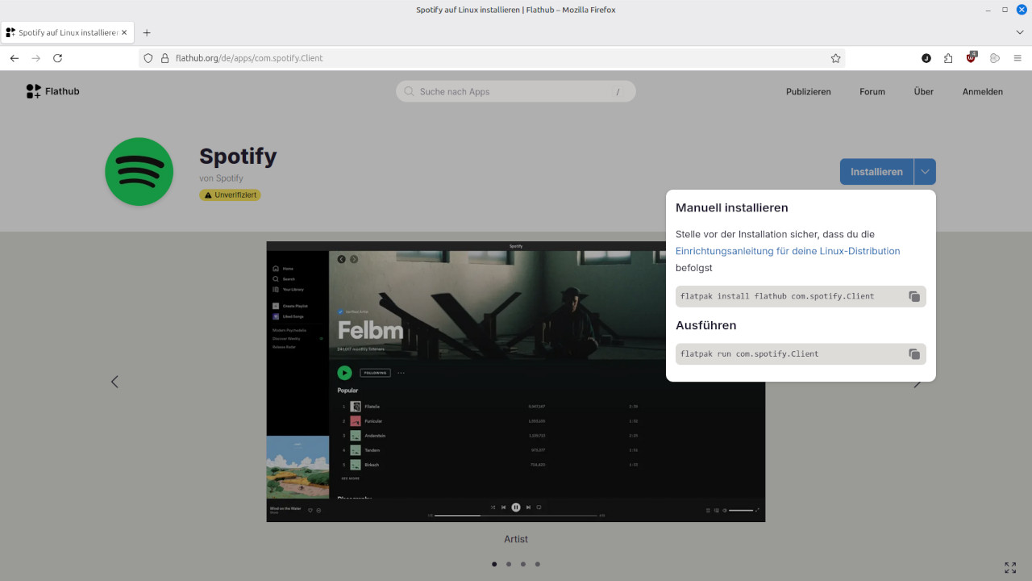The height and width of the screenshot is (581, 1032).
Task: Open the Publizieren menu item
Action: (x=808, y=92)
